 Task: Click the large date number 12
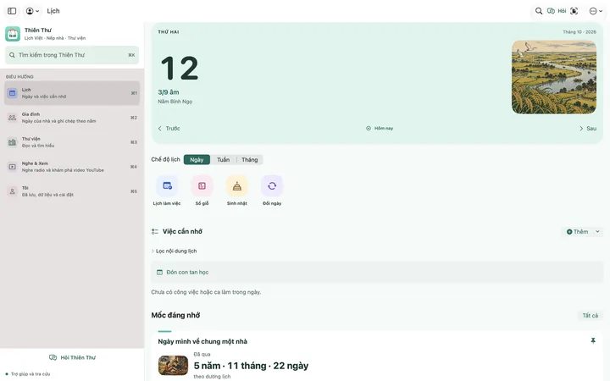tap(180, 69)
